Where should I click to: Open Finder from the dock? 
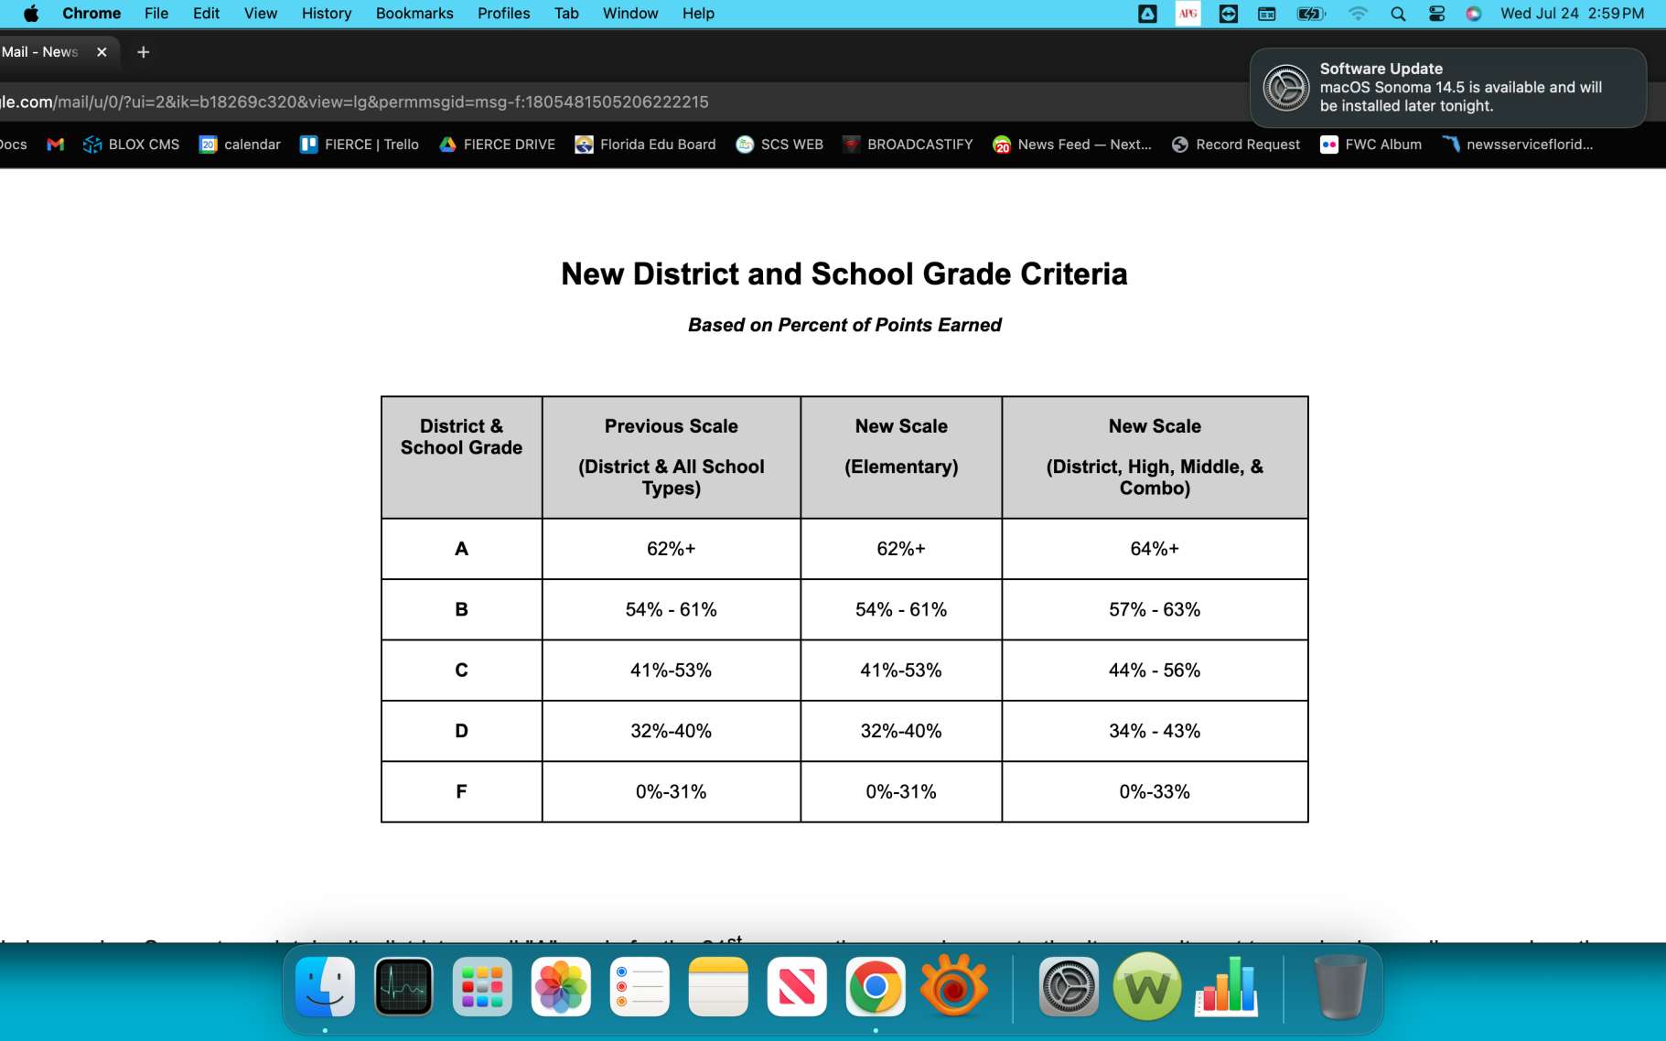coord(325,987)
